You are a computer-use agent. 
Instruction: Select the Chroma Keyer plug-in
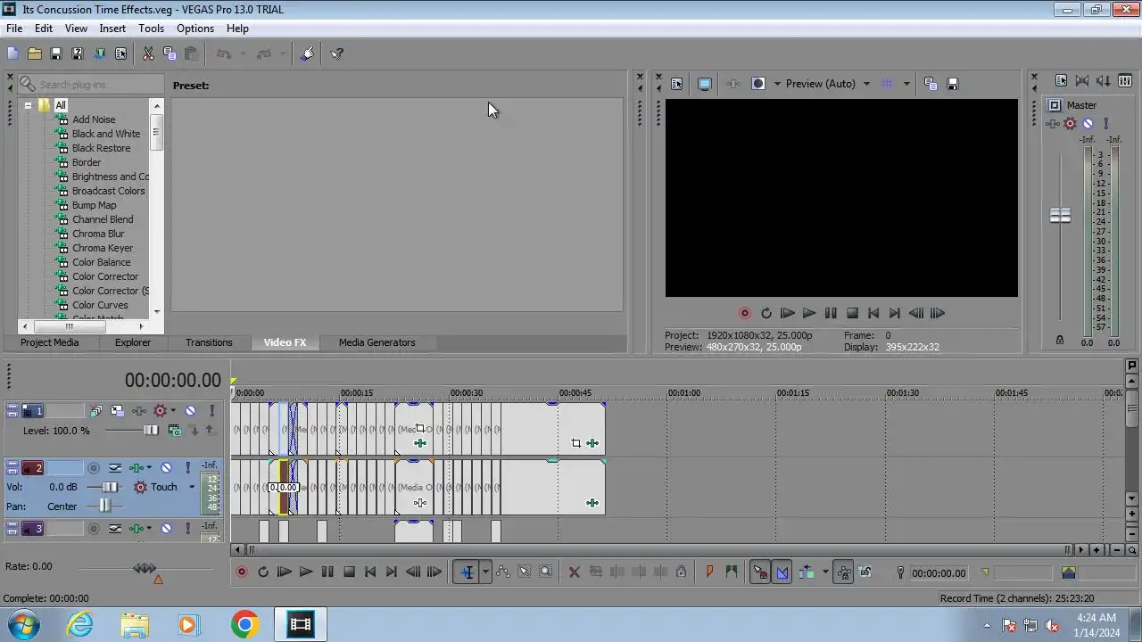103,248
